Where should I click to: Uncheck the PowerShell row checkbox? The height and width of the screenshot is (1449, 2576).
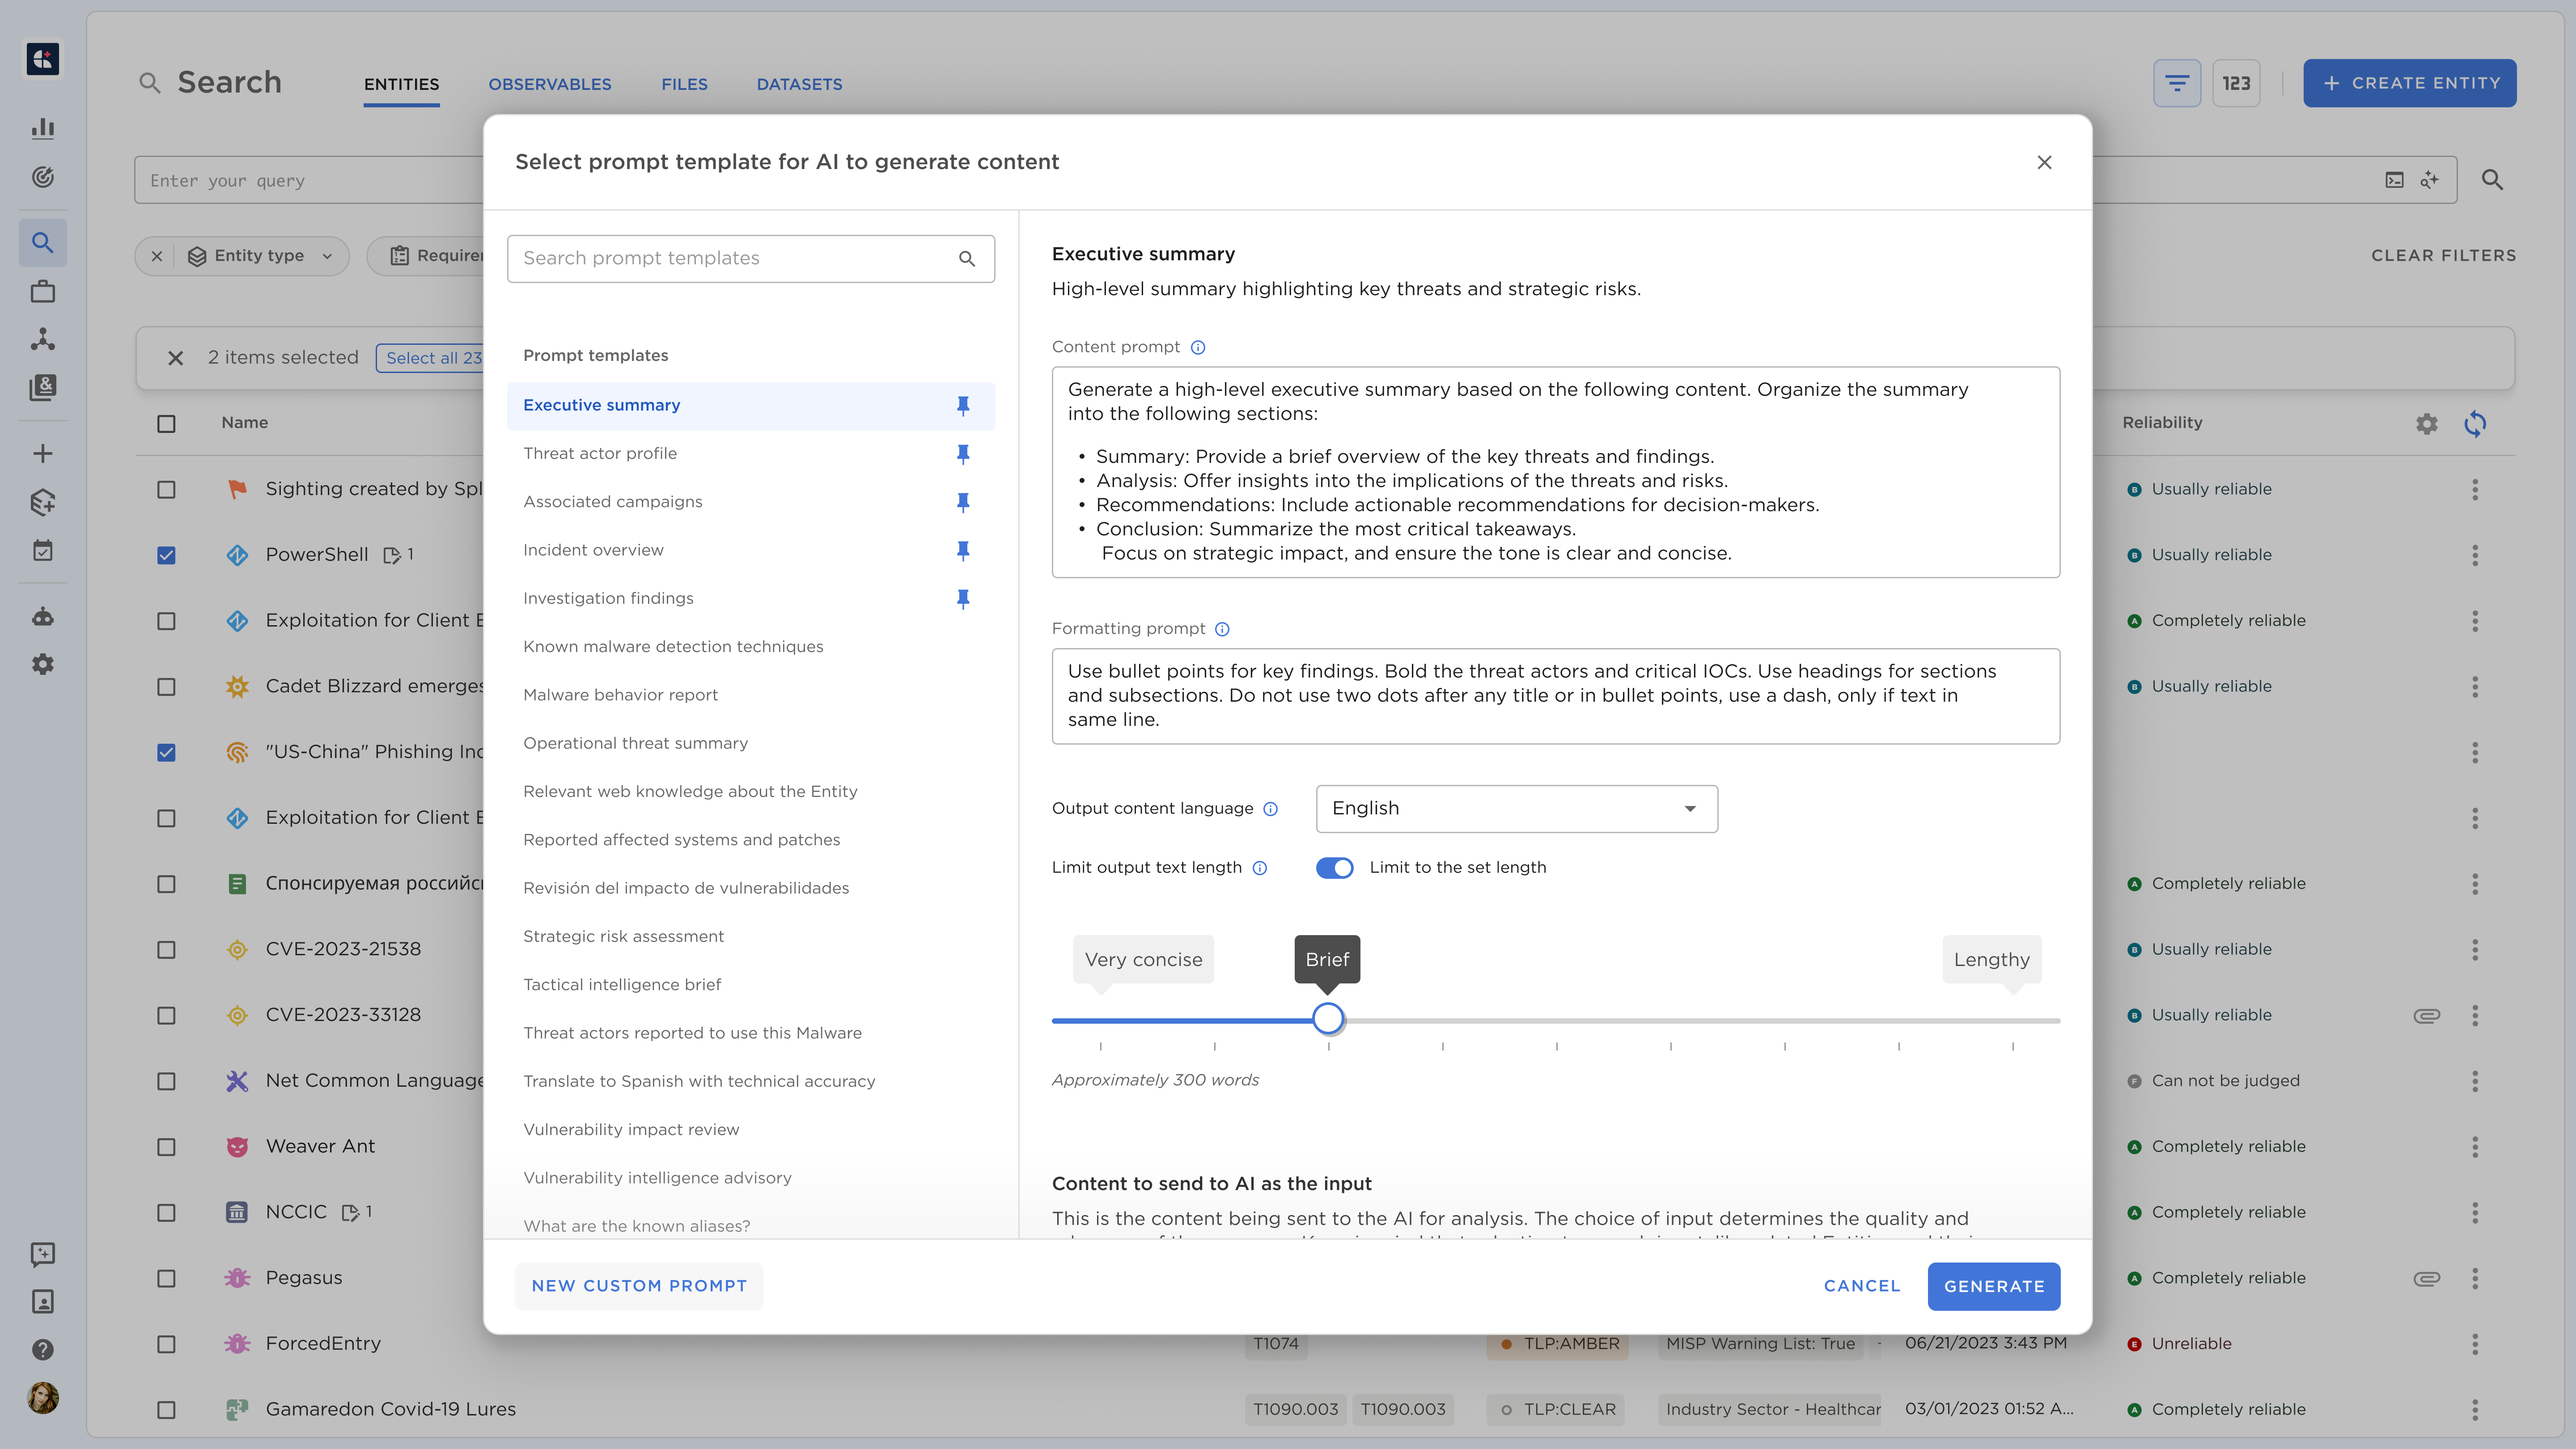(x=166, y=555)
